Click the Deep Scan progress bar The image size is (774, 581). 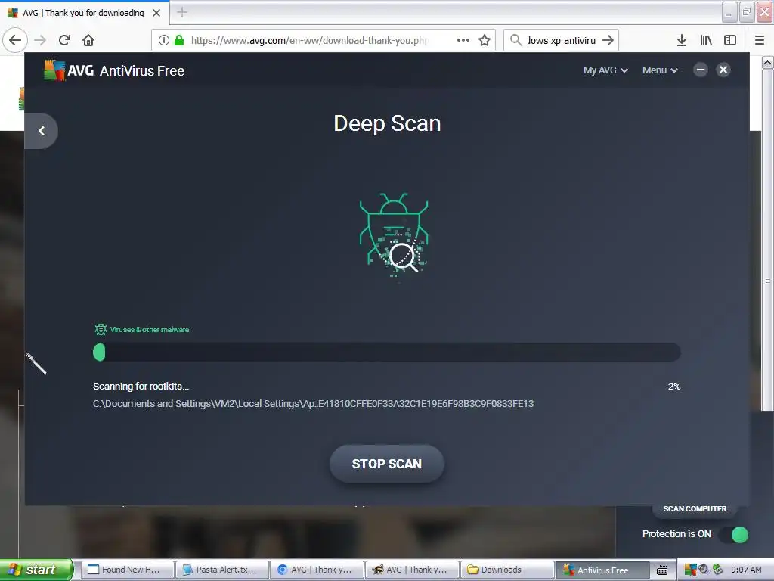tap(387, 353)
